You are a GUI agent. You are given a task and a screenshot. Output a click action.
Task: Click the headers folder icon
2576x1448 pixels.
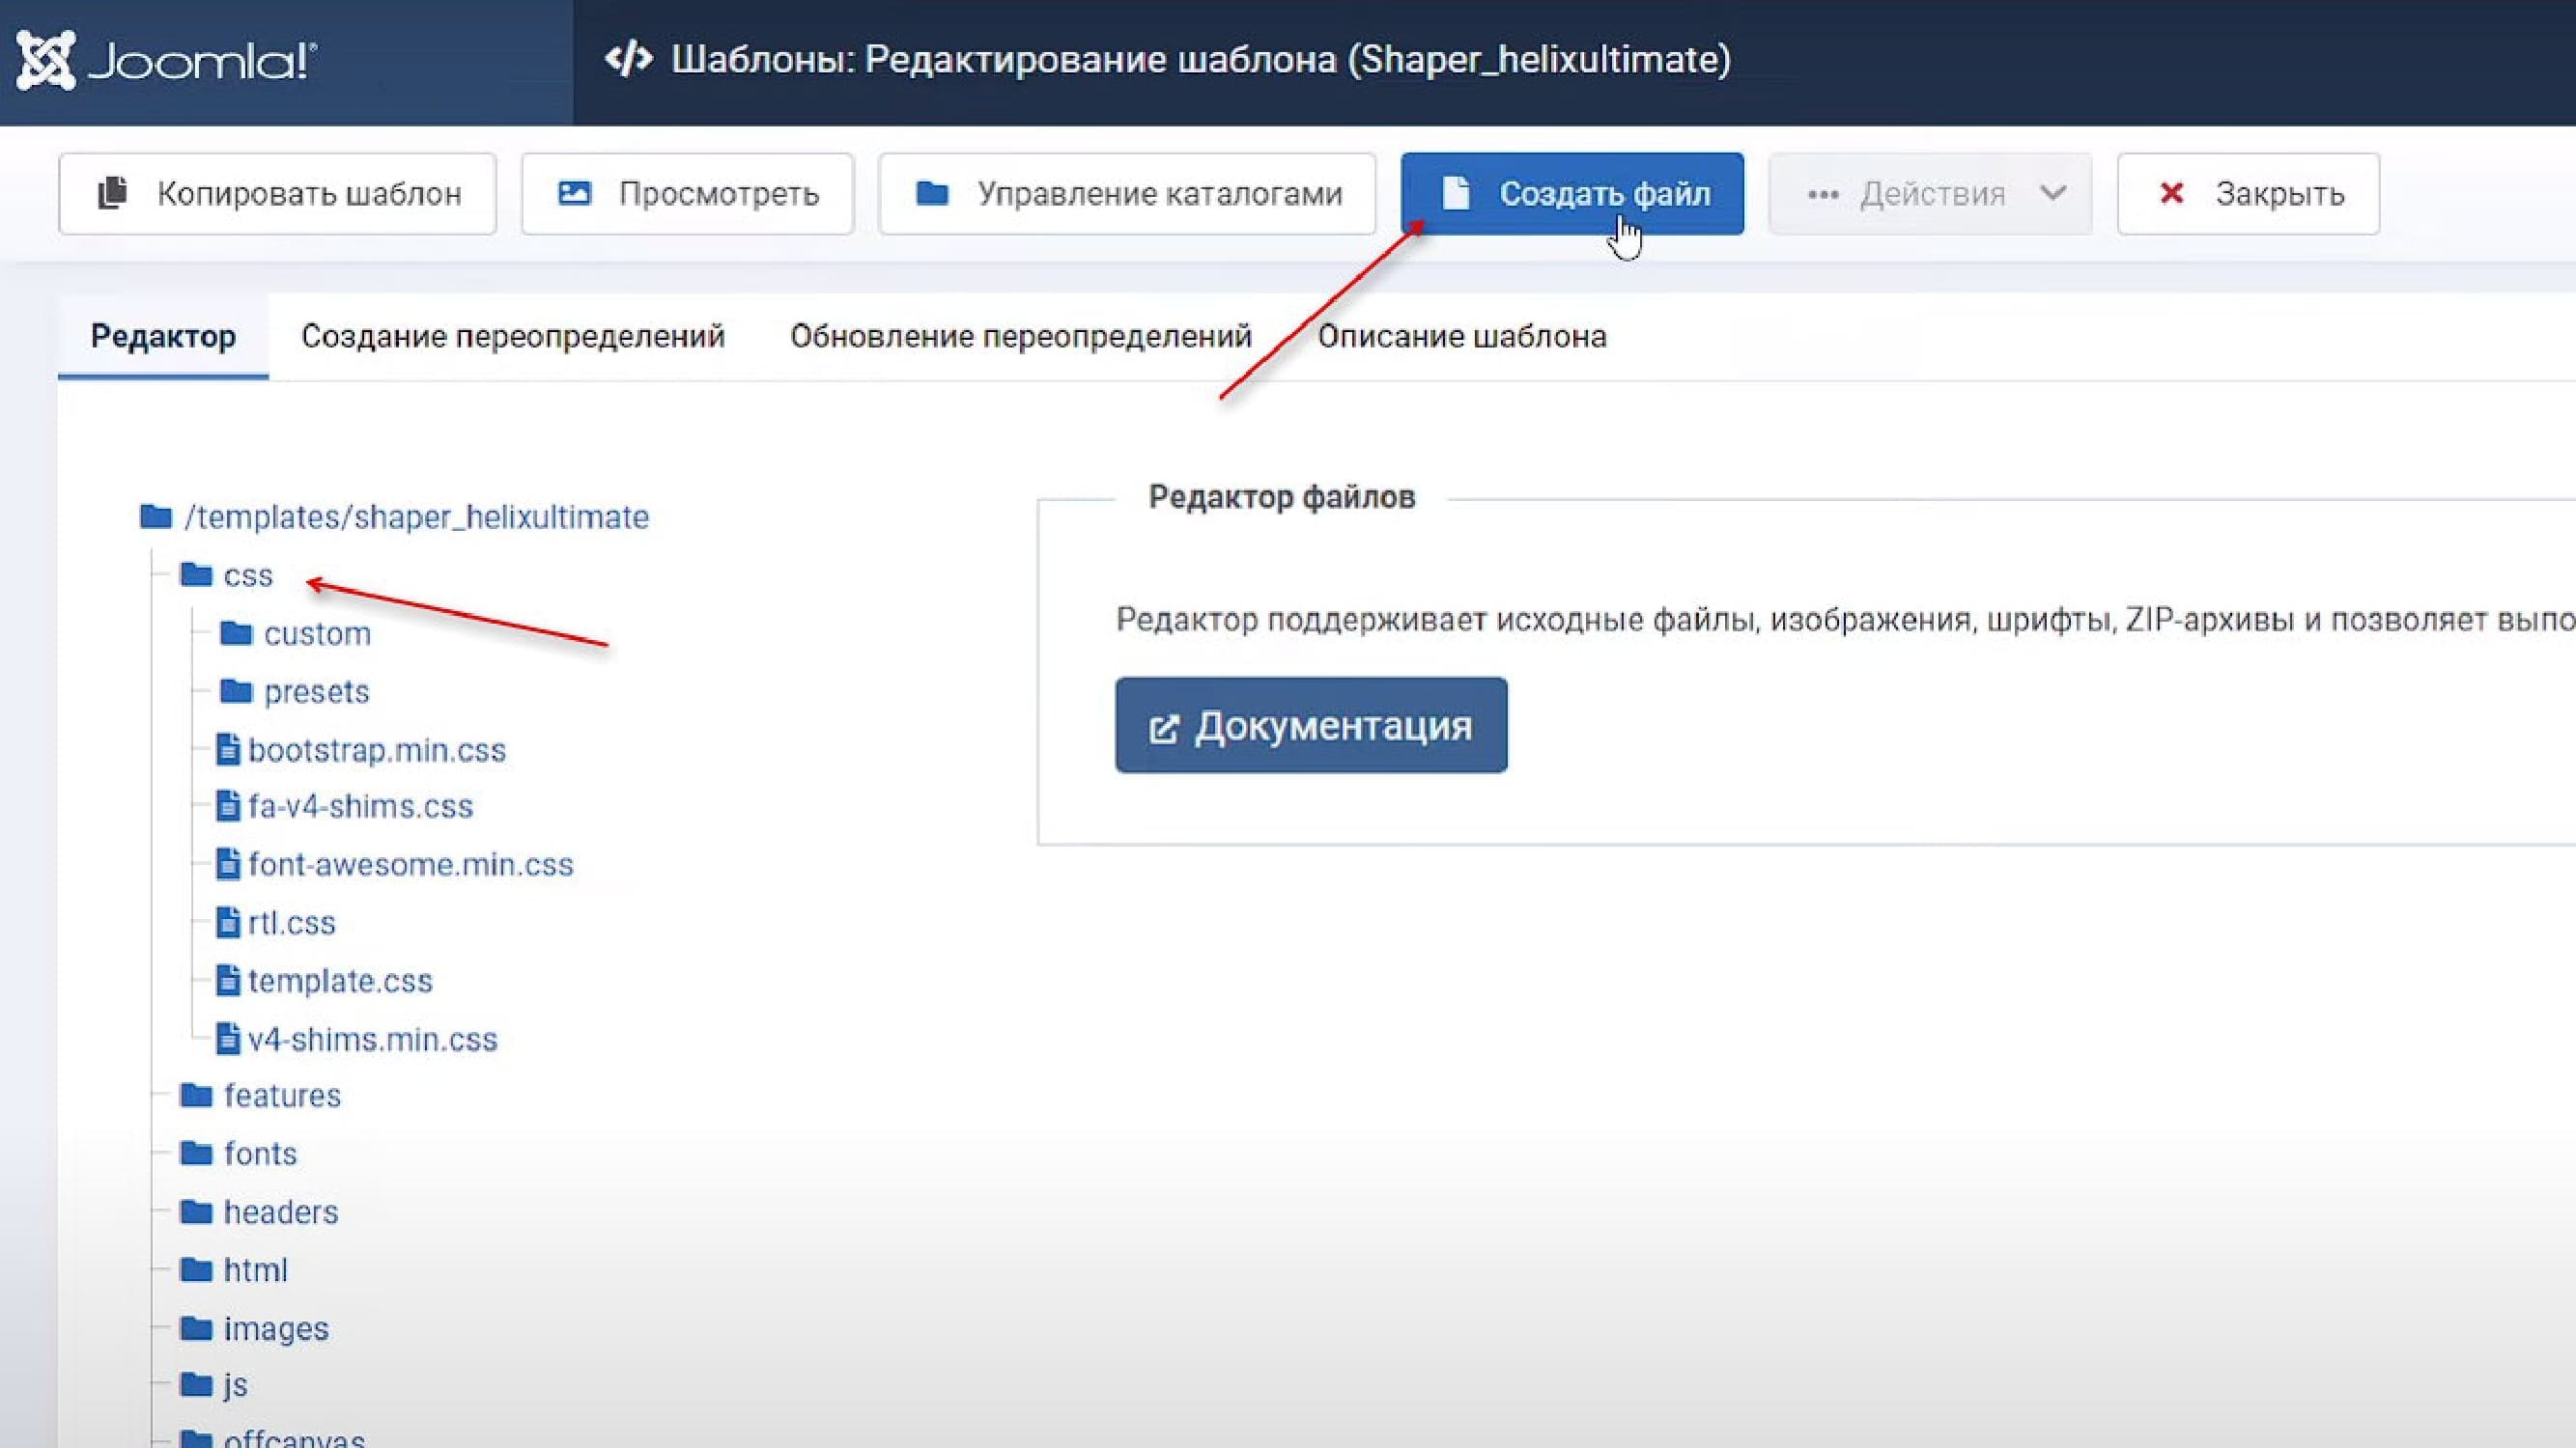point(196,1211)
